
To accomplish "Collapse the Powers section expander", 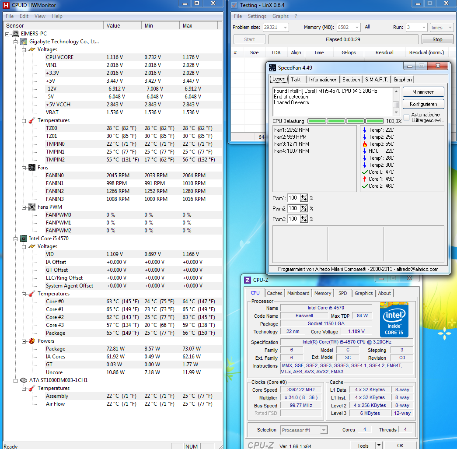I will click(24, 341).
